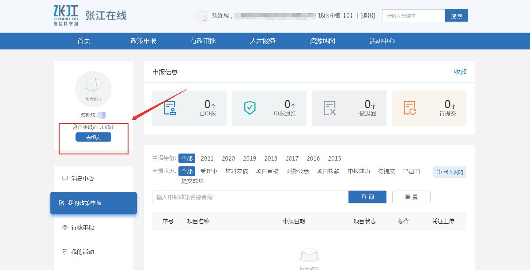
Task: Click the 搜索 button in header
Action: (x=457, y=15)
